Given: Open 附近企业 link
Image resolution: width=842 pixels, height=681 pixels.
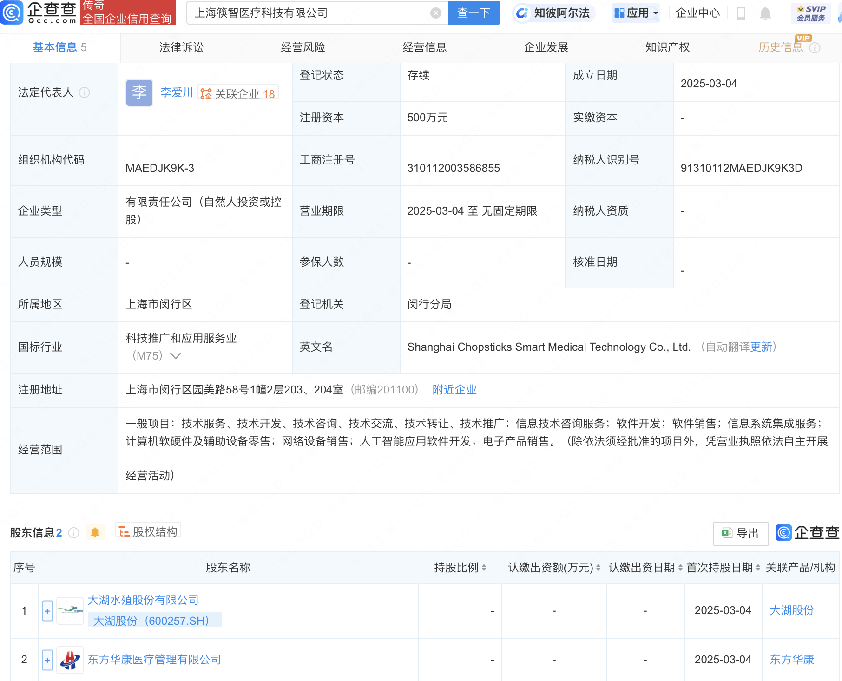Looking at the screenshot, I should 454,390.
